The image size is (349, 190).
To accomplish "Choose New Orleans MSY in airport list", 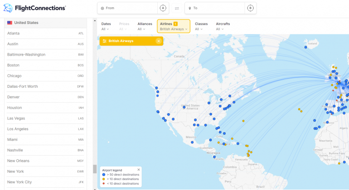I will [x=45, y=161].
